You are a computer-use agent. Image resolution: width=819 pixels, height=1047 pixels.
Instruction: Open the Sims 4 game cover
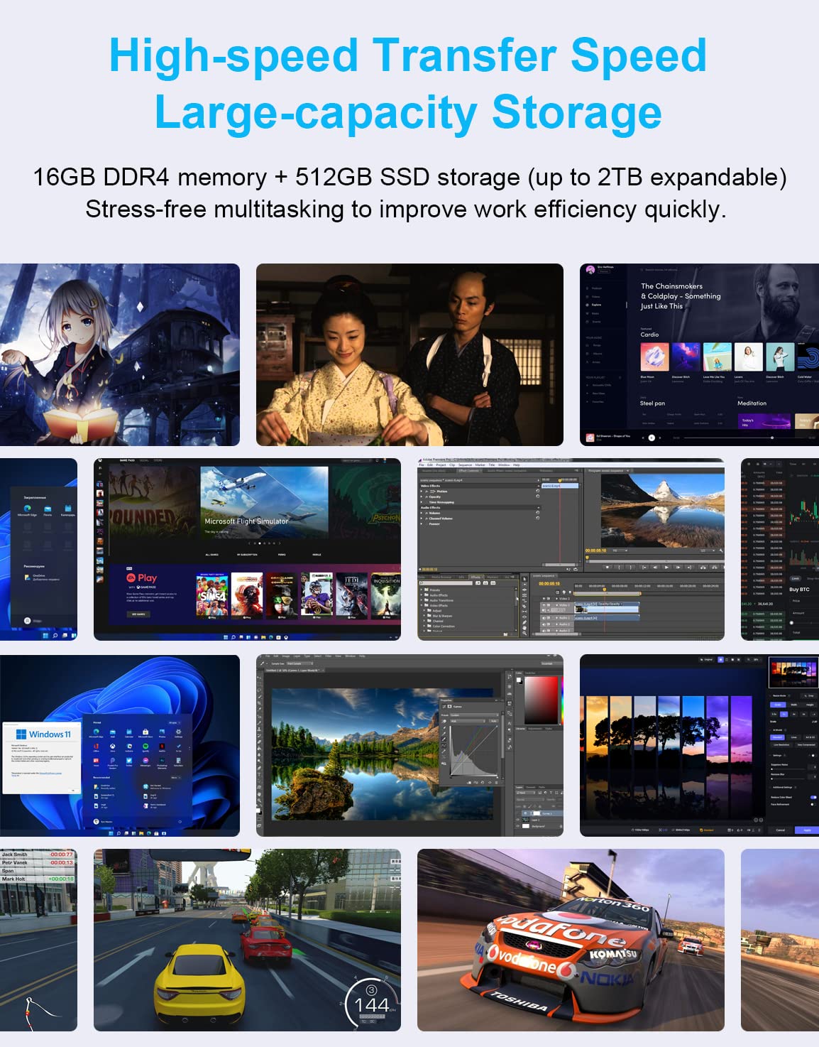tap(212, 595)
